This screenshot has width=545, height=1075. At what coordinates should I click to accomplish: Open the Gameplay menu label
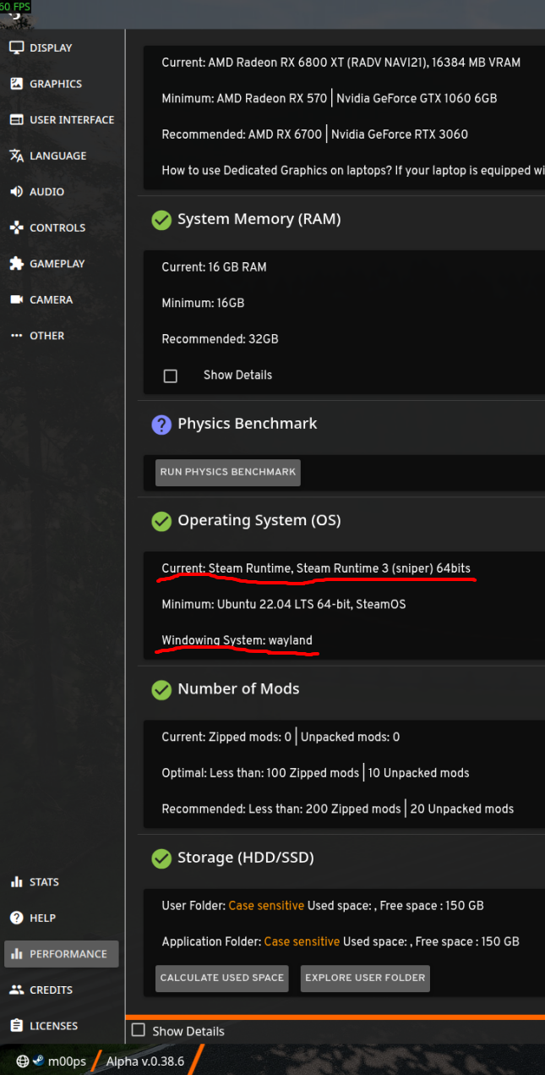57,264
